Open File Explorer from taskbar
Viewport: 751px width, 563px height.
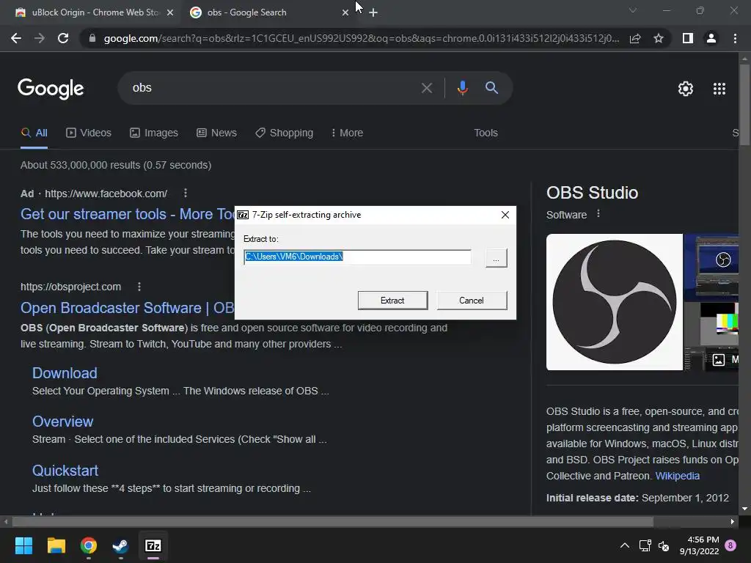(56, 545)
